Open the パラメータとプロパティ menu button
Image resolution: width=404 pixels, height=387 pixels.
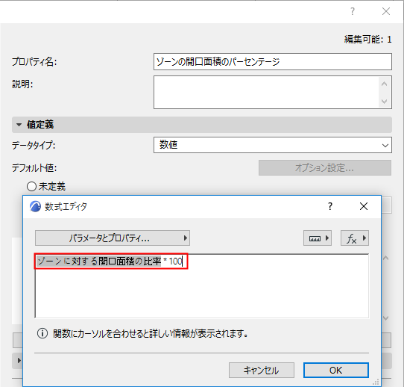[113, 238]
